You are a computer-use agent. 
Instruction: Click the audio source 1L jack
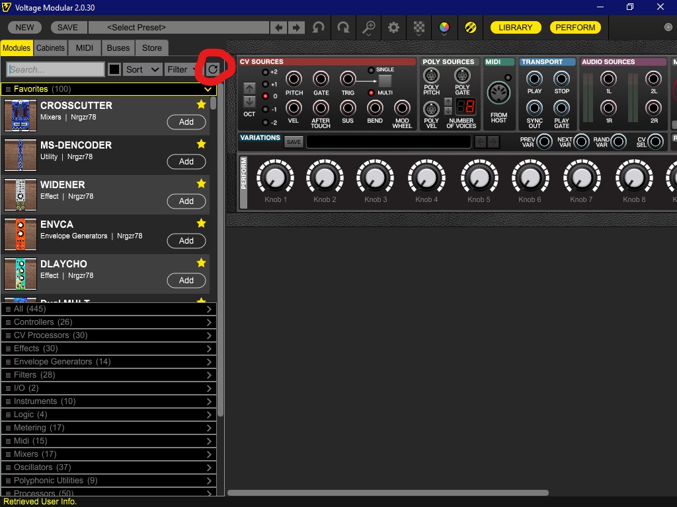pos(608,79)
